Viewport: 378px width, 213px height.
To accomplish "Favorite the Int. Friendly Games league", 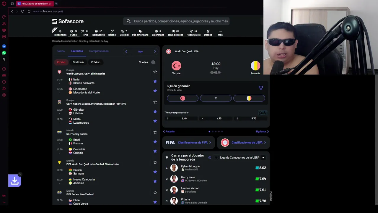I will tap(155, 132).
